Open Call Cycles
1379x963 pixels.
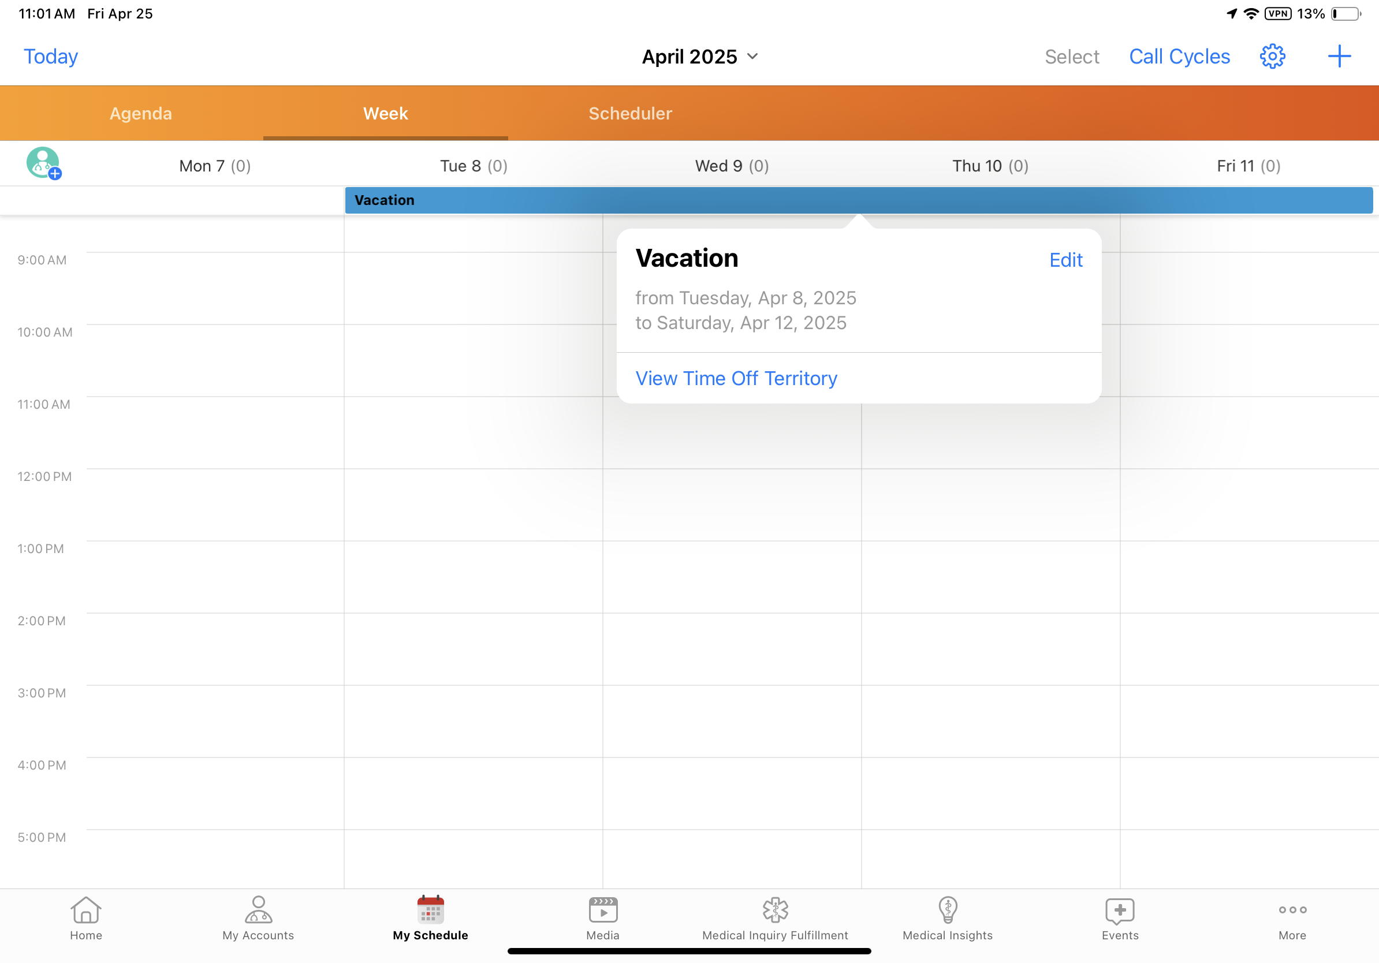[x=1179, y=57]
